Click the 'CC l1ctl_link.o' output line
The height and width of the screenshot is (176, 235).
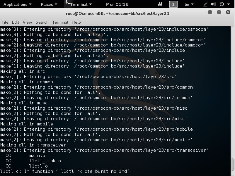[x=33, y=161]
